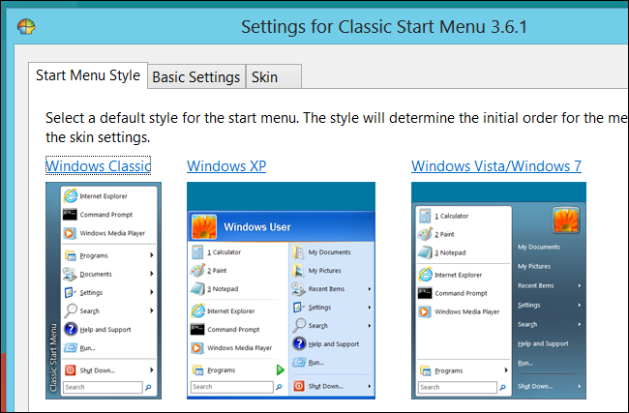629x413 pixels.
Task: Click Recent Items icon in Windows XP preview
Action: pos(298,288)
